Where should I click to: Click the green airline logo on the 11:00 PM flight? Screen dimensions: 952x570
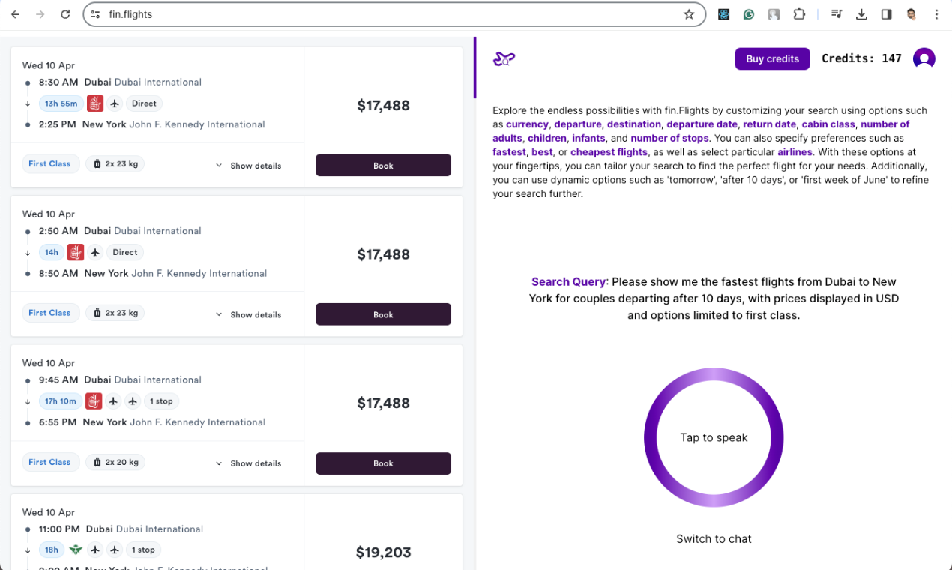tap(75, 549)
